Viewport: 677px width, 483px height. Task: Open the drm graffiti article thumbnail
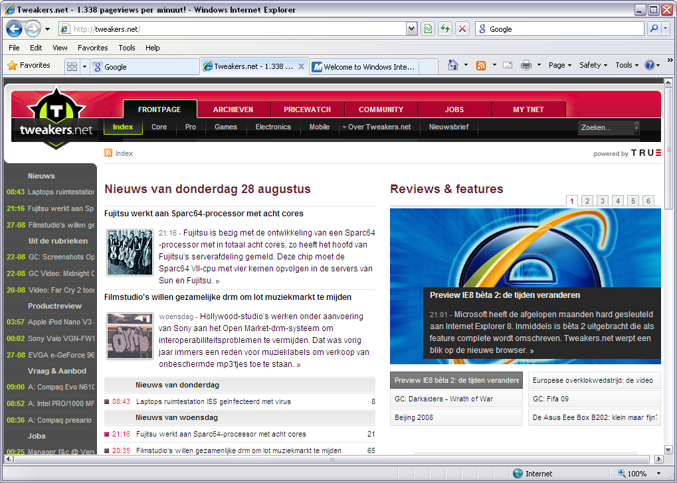pyautogui.click(x=130, y=336)
